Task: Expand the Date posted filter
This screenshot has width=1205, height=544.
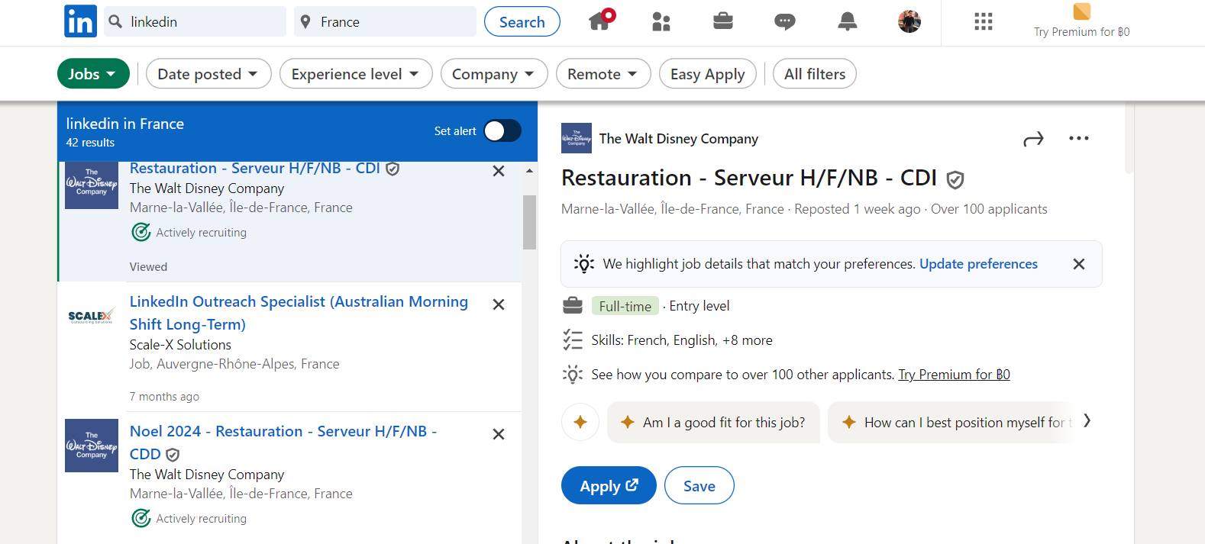Action: point(208,73)
